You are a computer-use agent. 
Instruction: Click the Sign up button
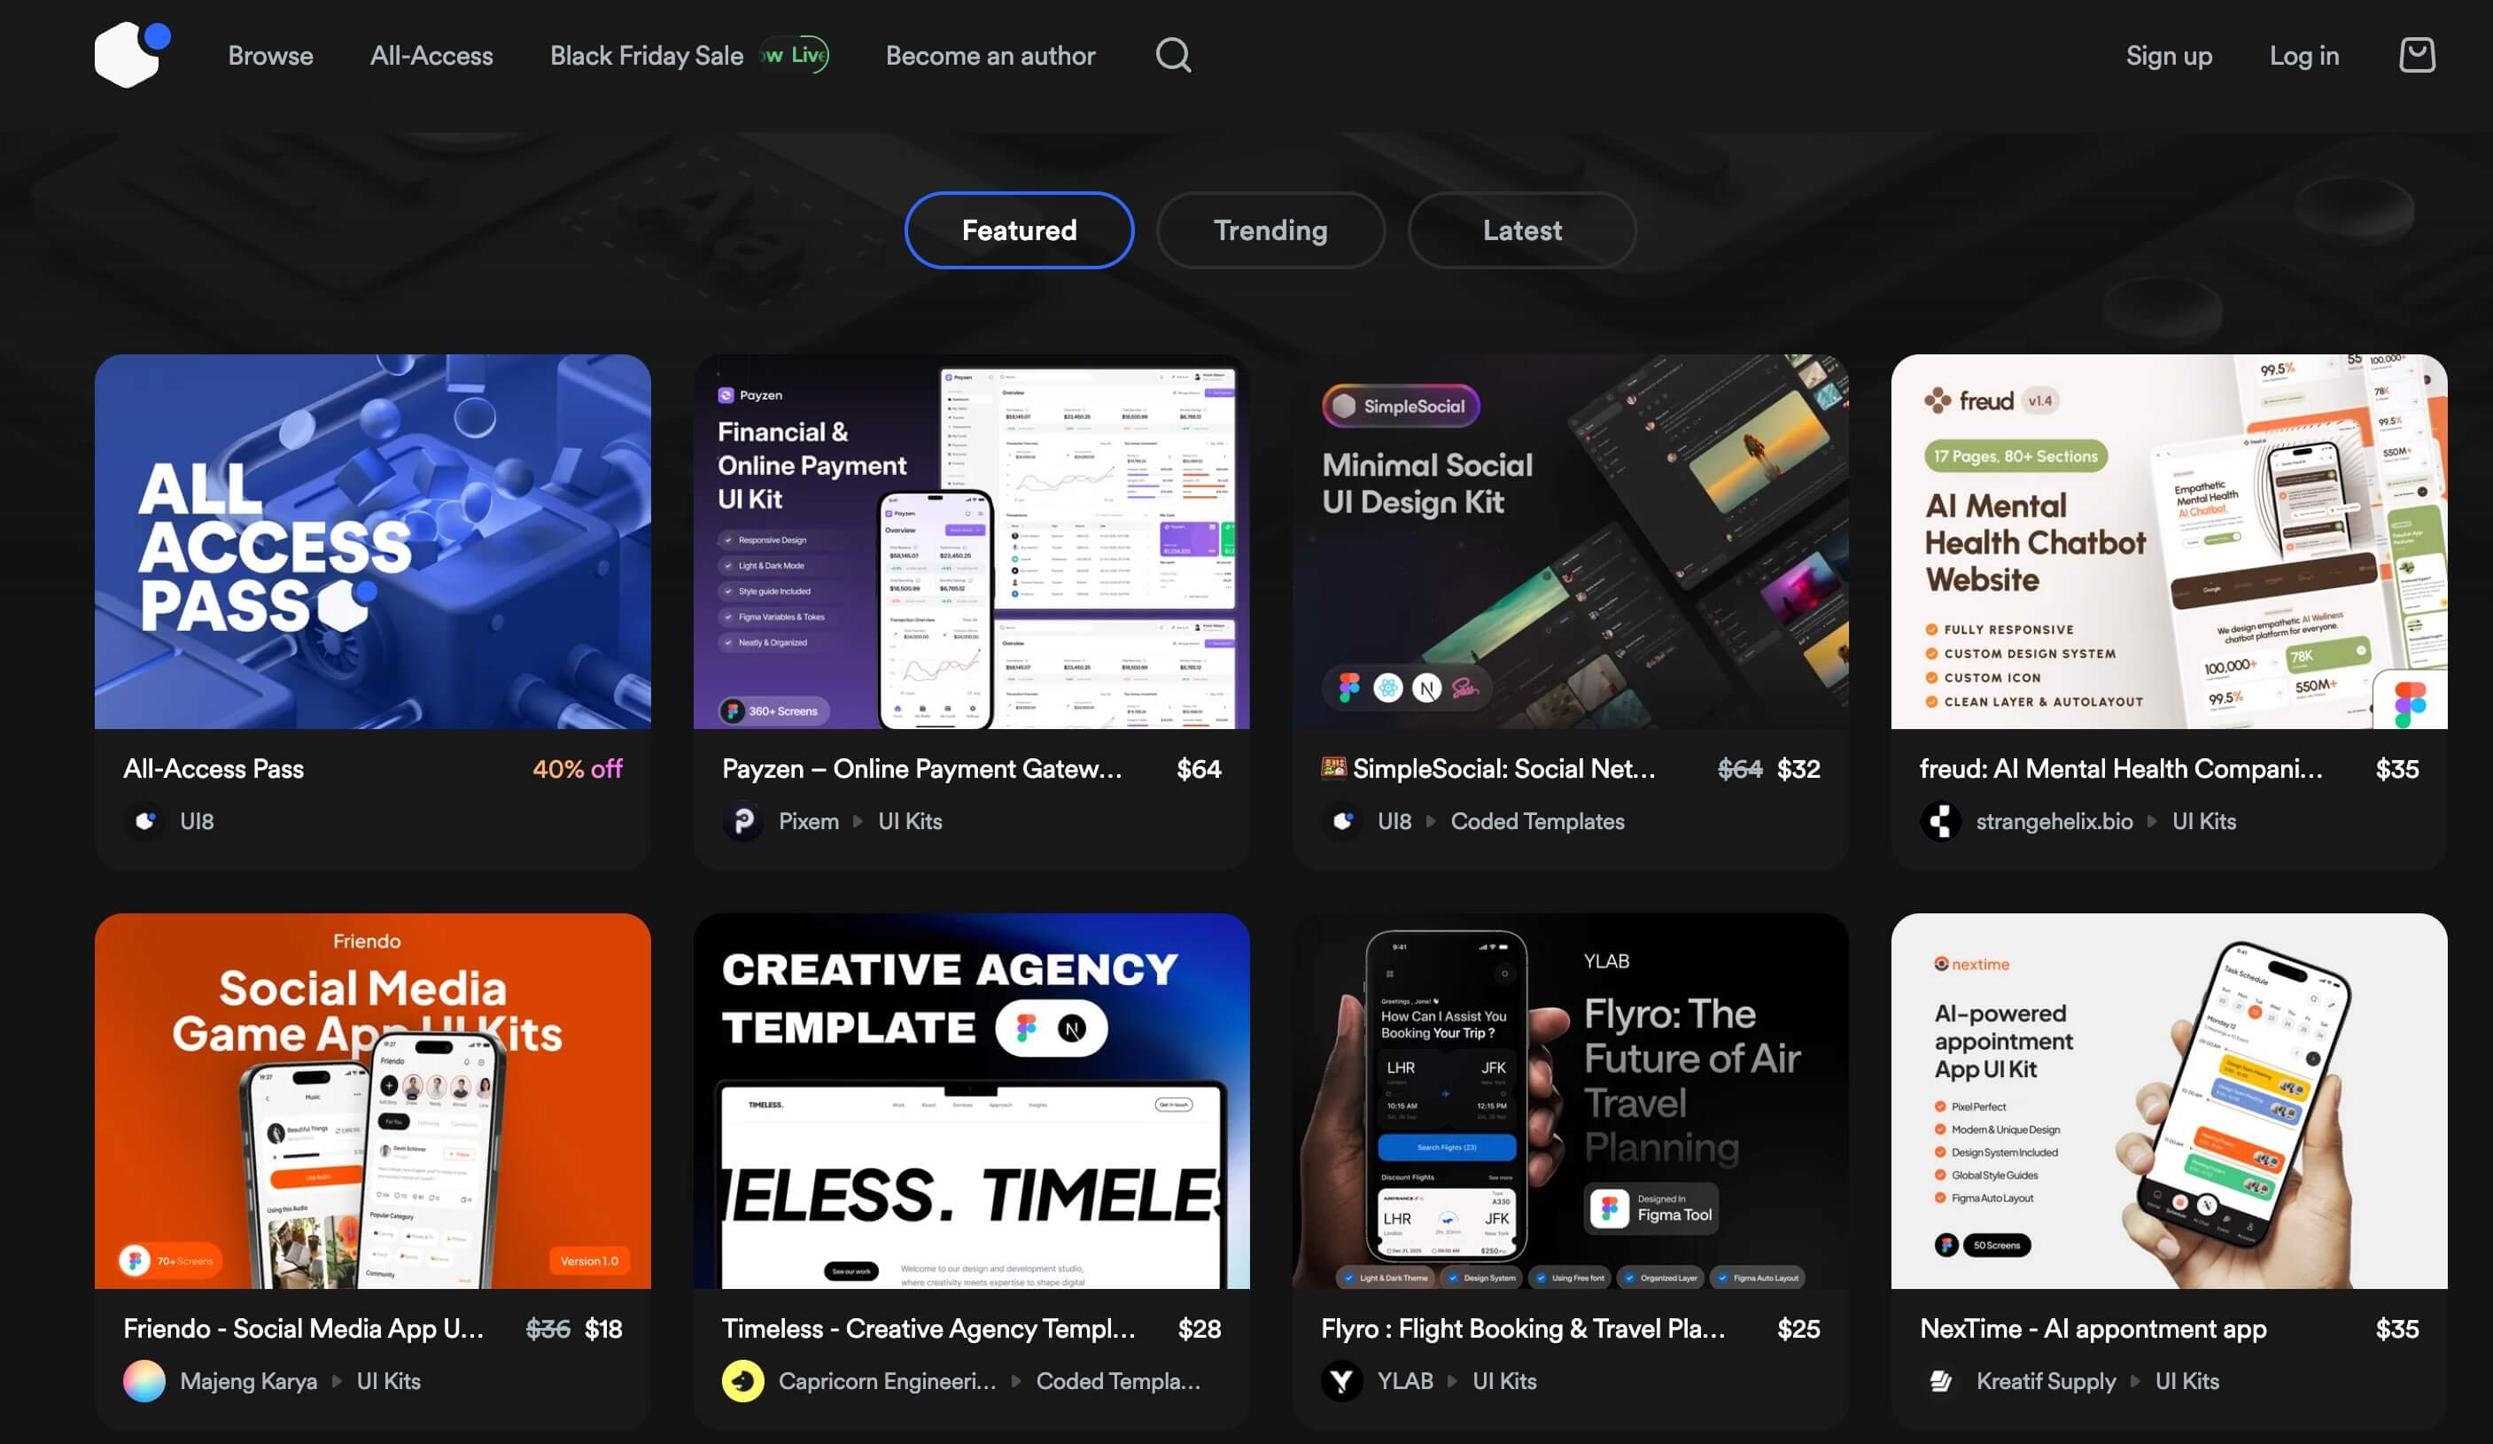click(2169, 56)
